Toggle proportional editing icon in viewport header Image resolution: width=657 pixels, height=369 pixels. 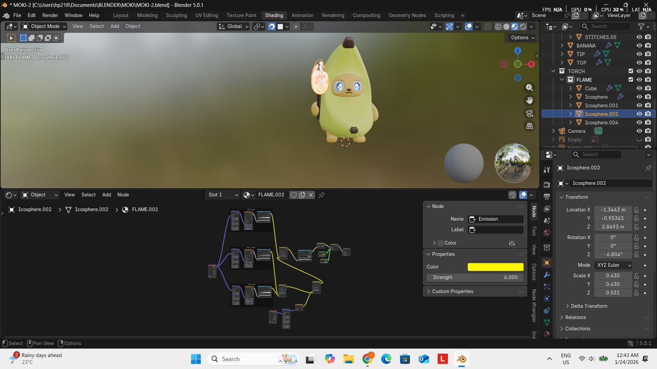pyautogui.click(x=296, y=26)
